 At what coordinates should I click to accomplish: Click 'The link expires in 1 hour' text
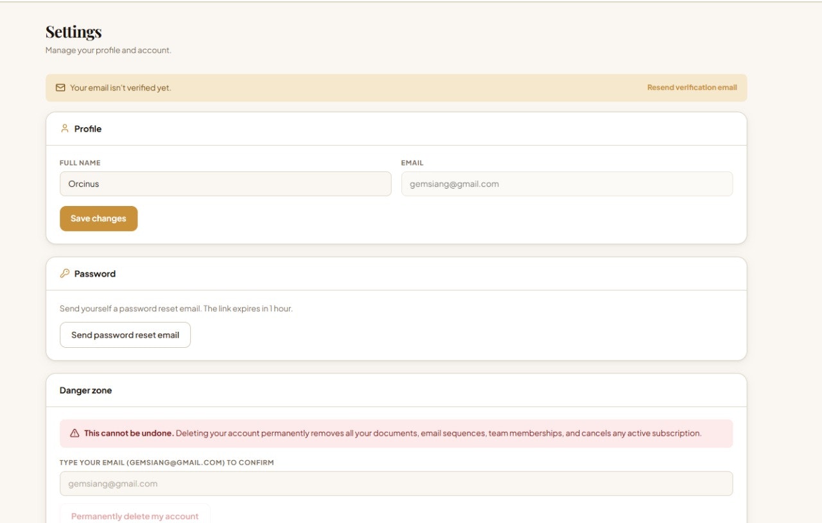248,309
